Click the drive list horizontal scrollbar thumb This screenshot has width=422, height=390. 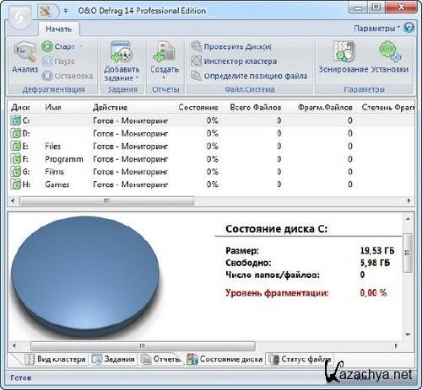106,200
